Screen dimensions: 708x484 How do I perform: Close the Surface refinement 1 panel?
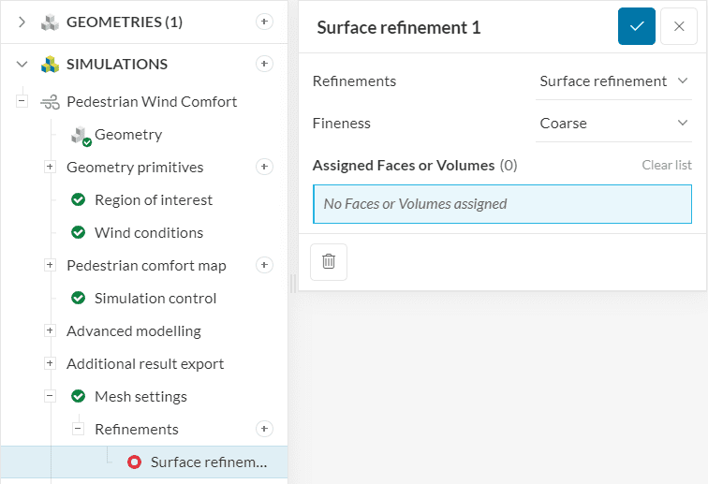click(x=679, y=26)
